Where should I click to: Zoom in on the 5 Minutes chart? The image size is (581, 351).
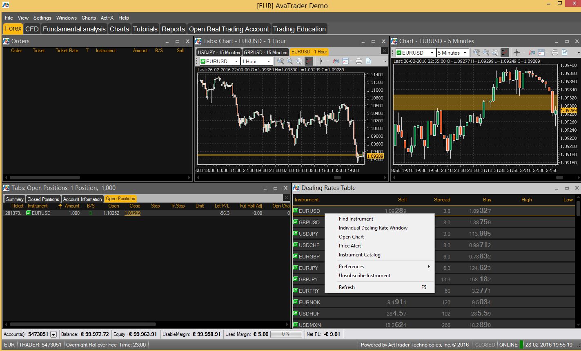(476, 53)
